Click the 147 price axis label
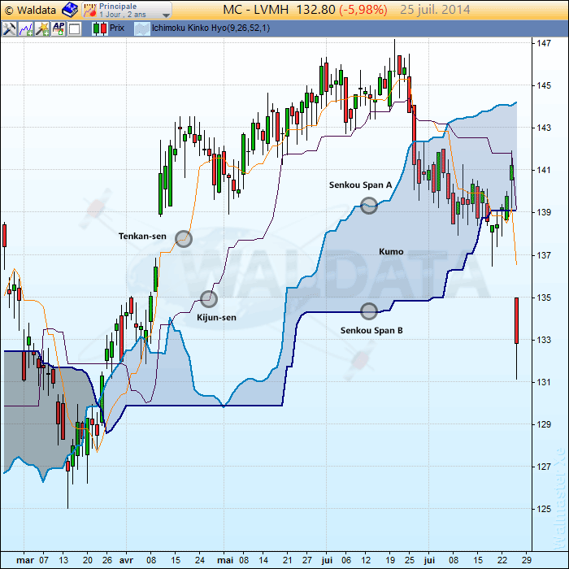 point(544,43)
